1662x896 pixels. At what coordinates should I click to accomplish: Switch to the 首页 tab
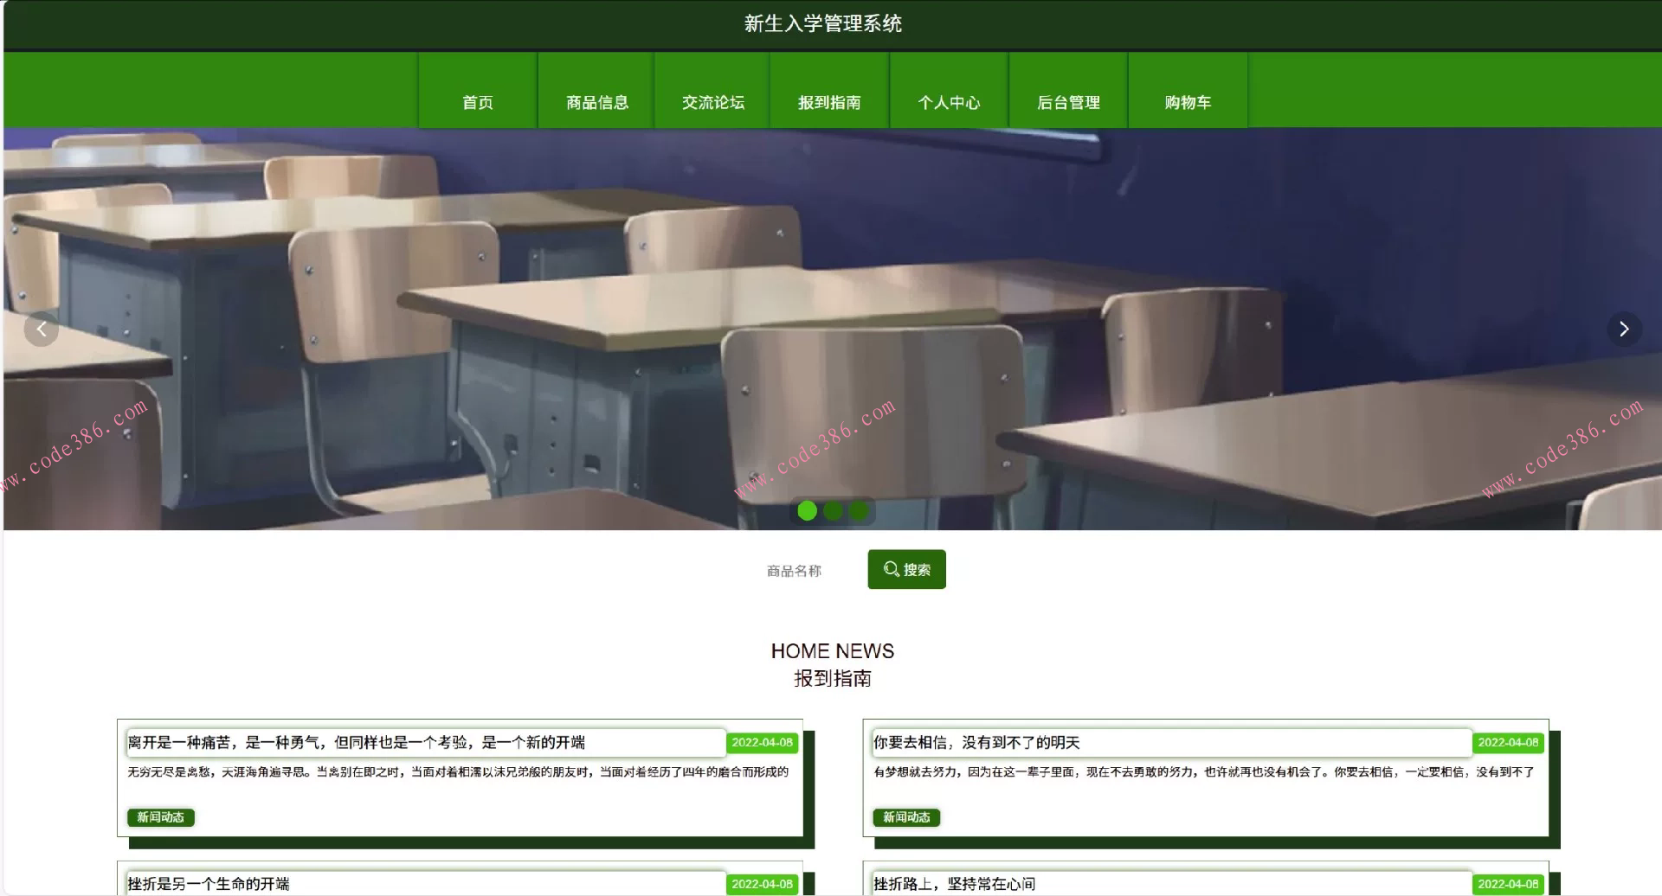tap(477, 101)
